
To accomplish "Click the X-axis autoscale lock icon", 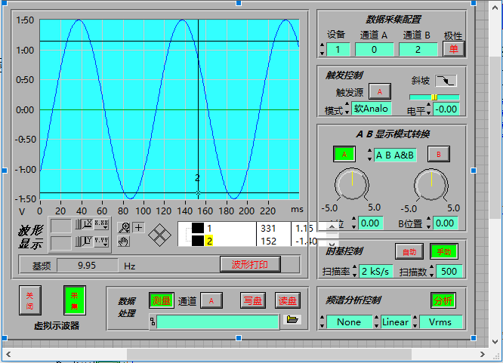I will coord(86,225).
